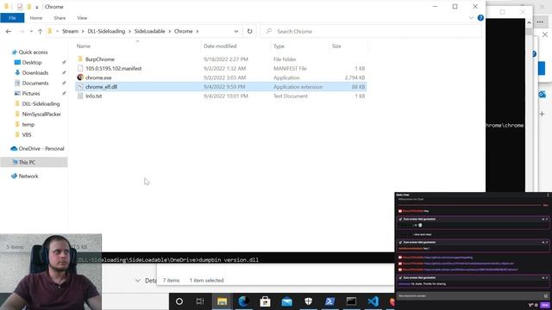Open DLL-Sideloading folder in sidebar
The height and width of the screenshot is (310, 552).
(41, 103)
